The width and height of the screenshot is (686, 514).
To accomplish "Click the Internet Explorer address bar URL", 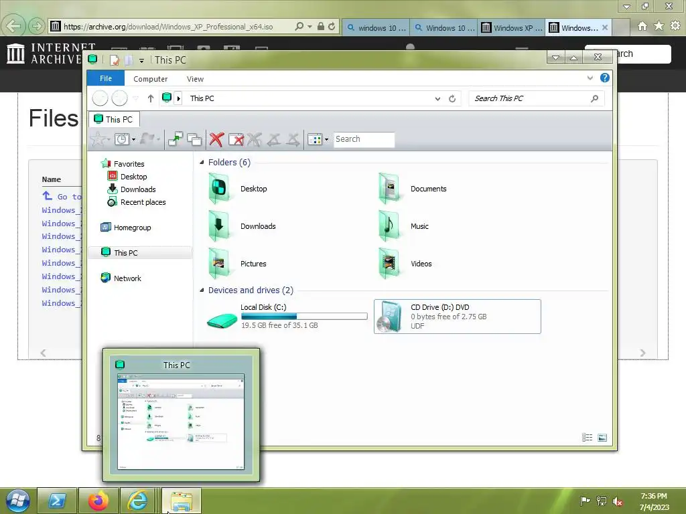I will pos(168,27).
